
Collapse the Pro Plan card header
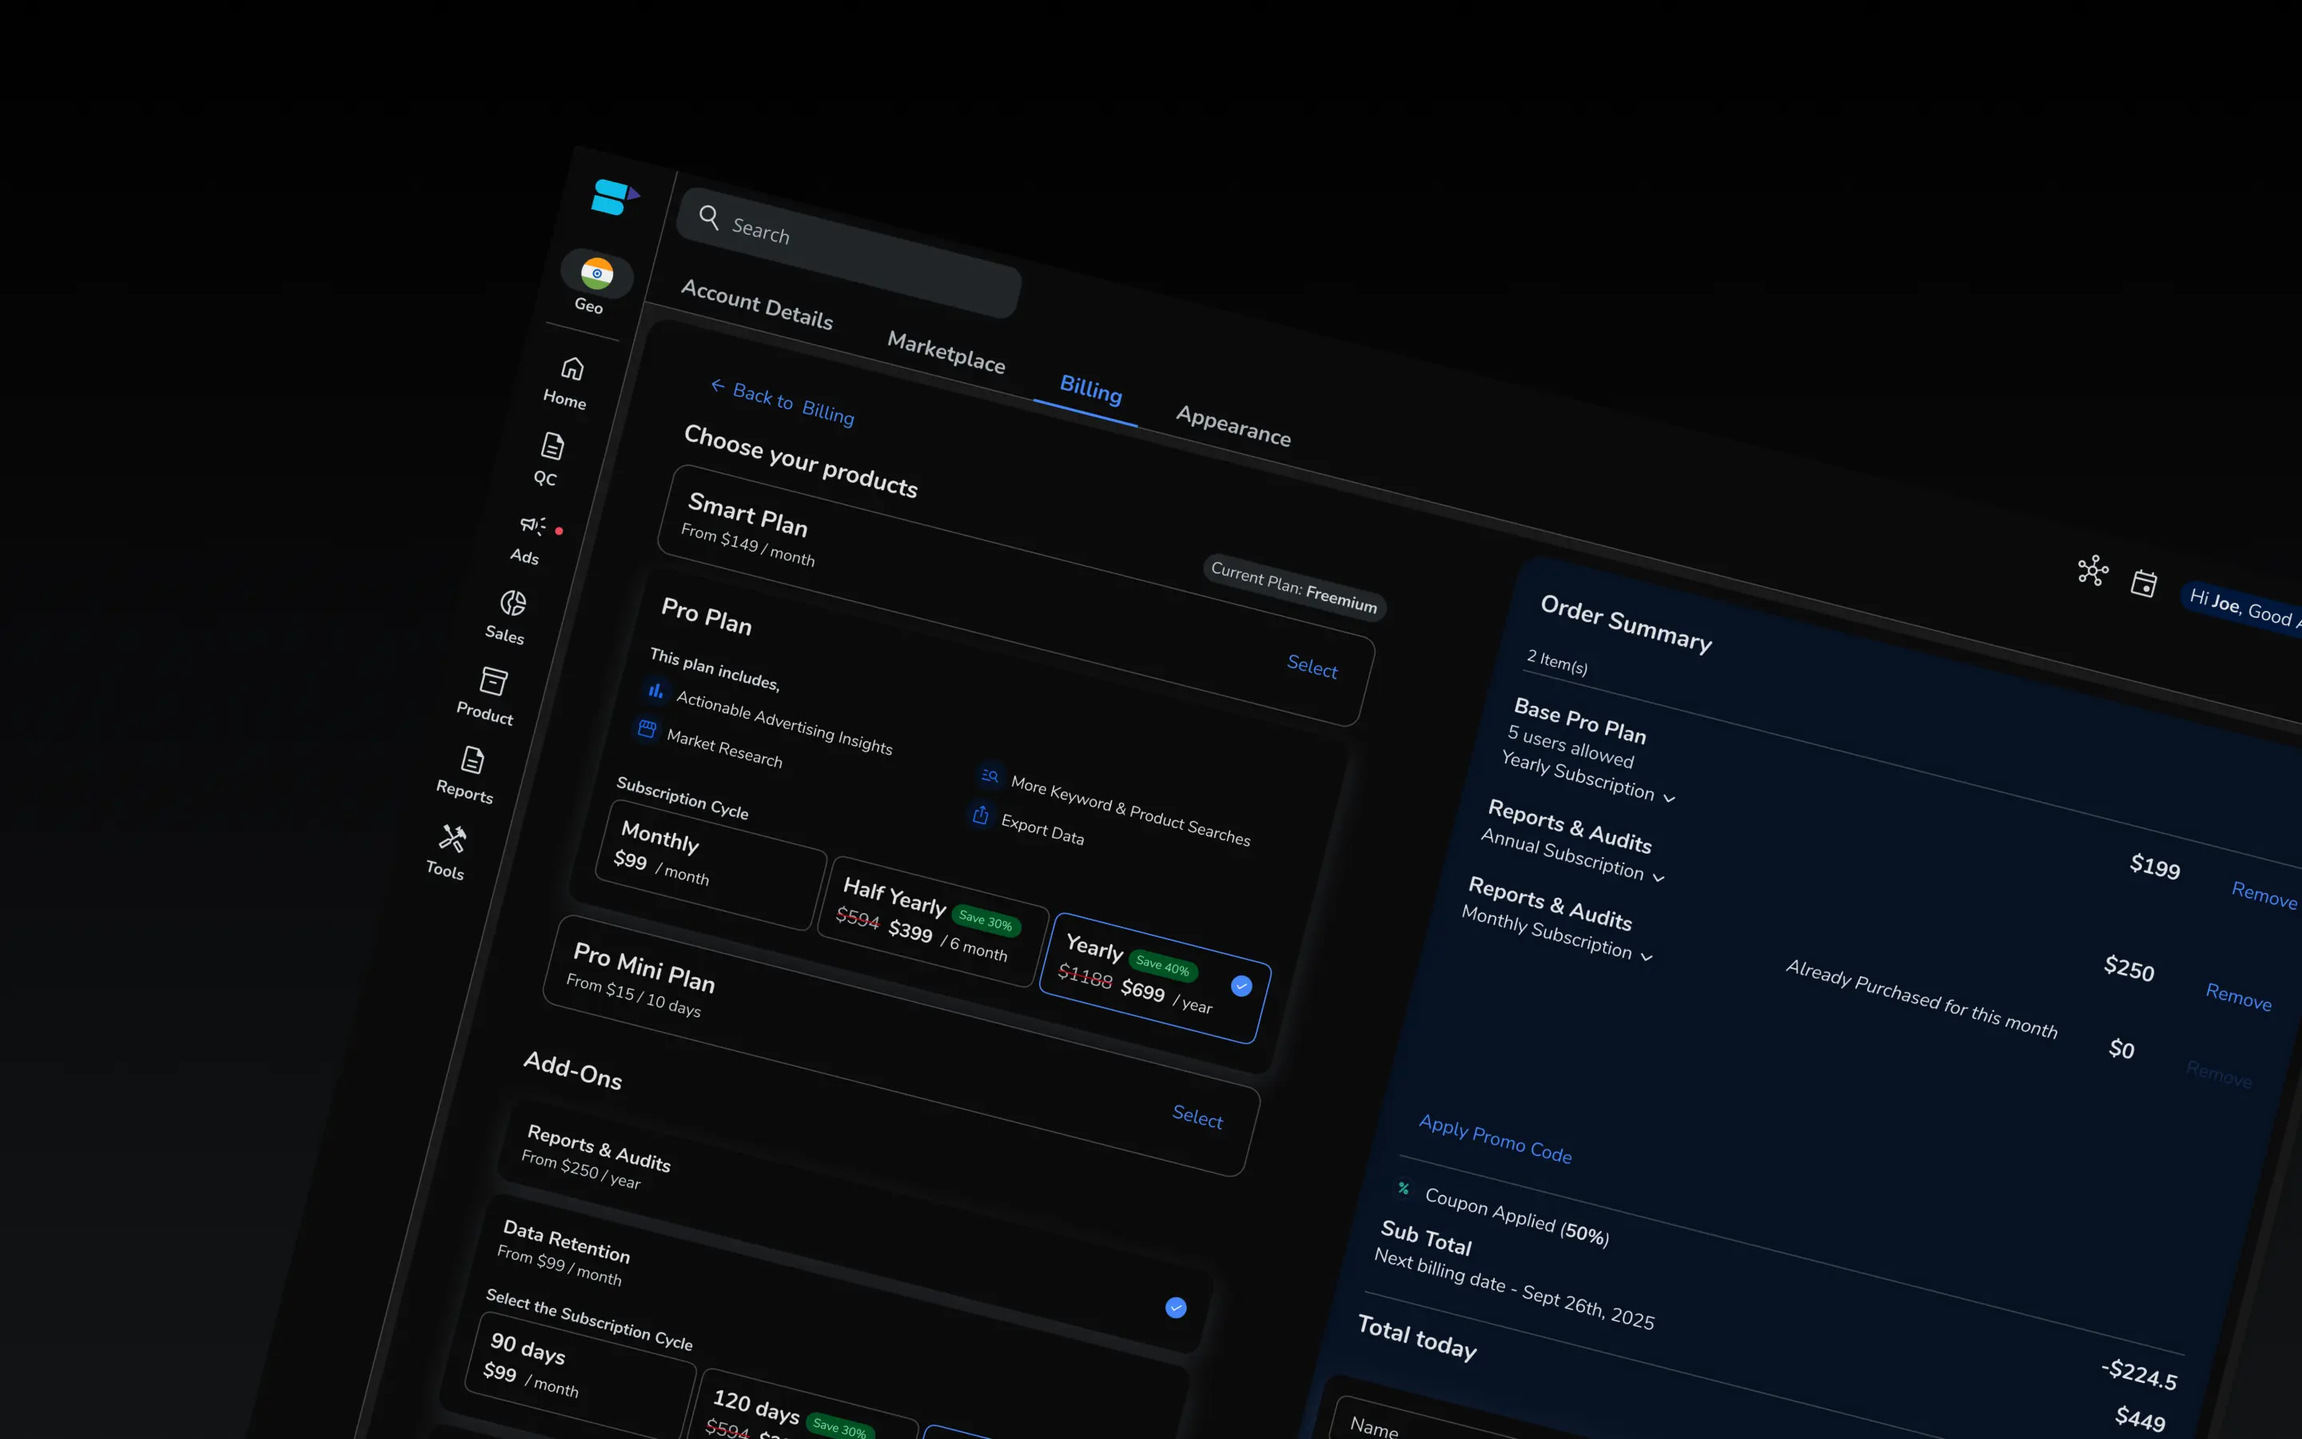(706, 616)
